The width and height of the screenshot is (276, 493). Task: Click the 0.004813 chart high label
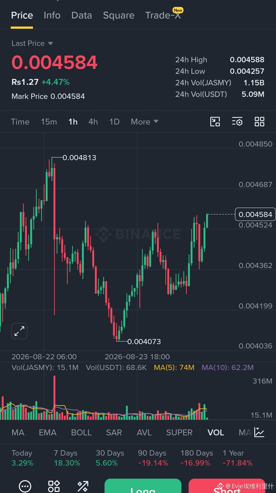[79, 158]
